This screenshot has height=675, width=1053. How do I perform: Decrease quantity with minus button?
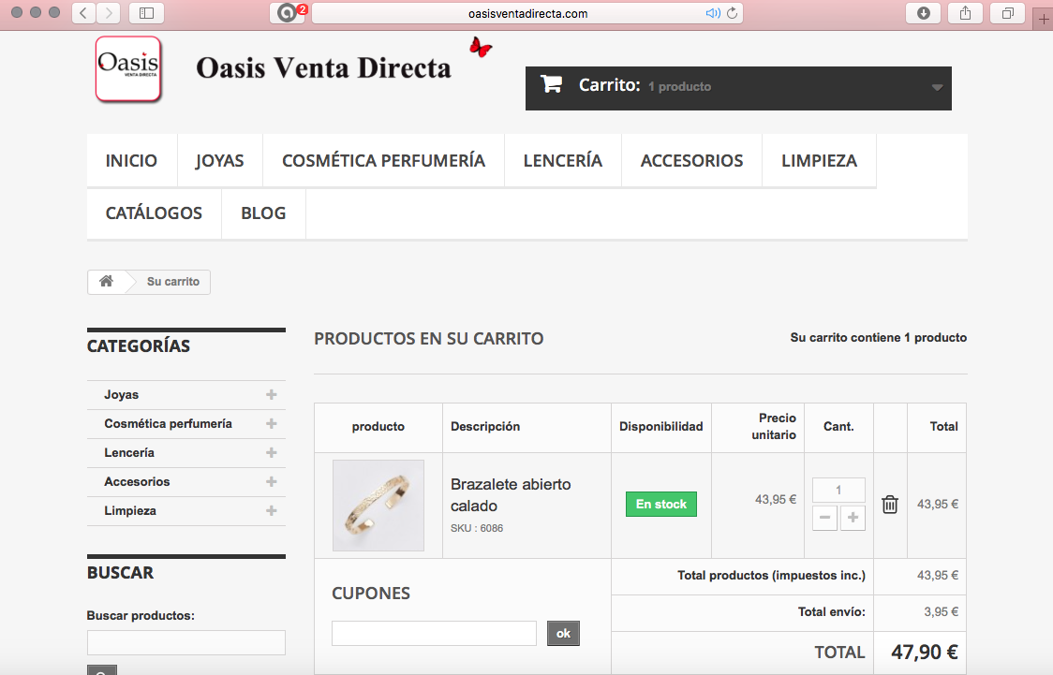click(x=824, y=518)
